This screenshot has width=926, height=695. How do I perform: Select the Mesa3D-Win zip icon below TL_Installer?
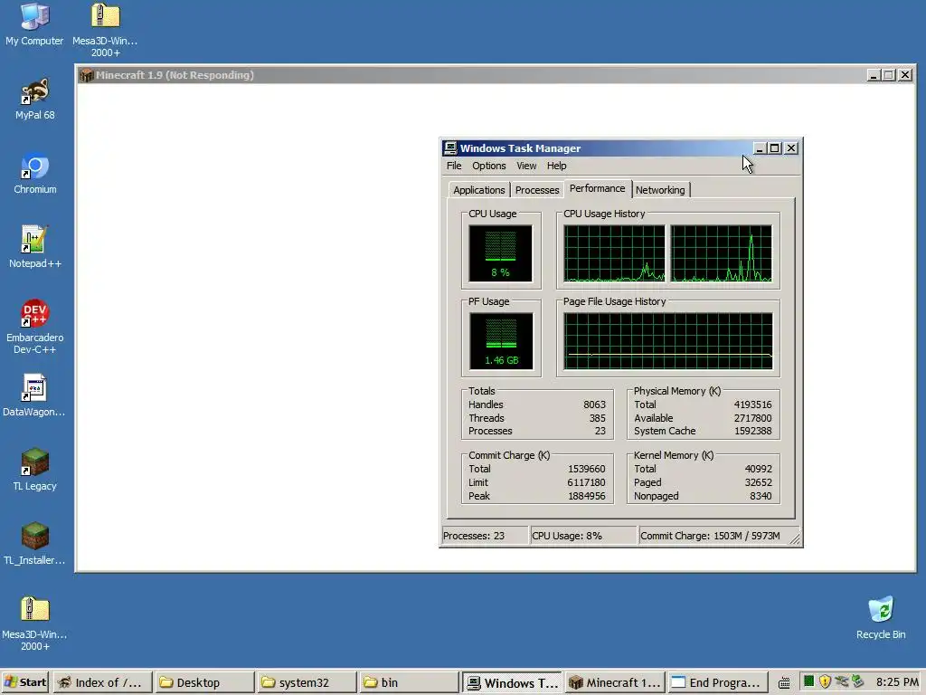coord(34,623)
